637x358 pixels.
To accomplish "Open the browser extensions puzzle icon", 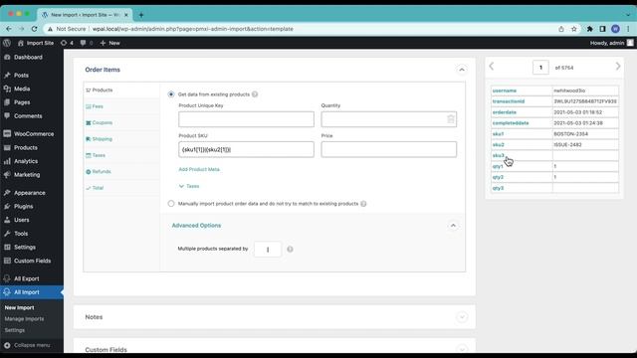I will click(590, 29).
